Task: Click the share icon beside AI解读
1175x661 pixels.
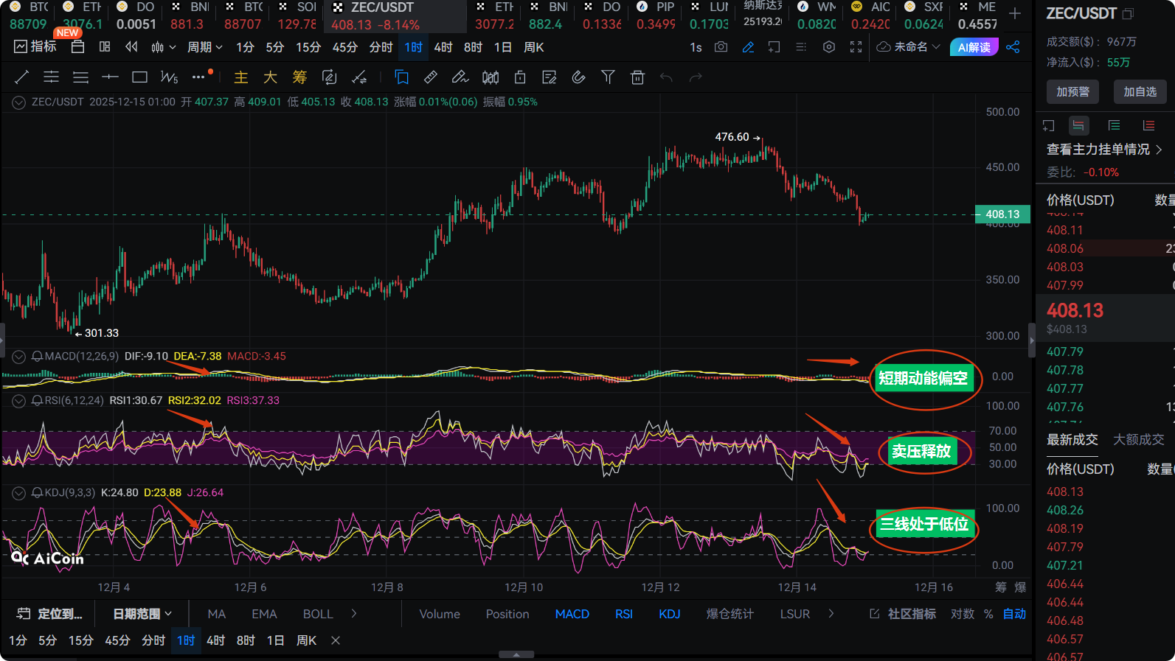Action: point(1013,47)
